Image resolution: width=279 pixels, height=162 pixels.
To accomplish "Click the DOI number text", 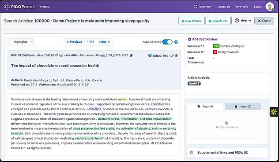I will [x=38, y=55].
